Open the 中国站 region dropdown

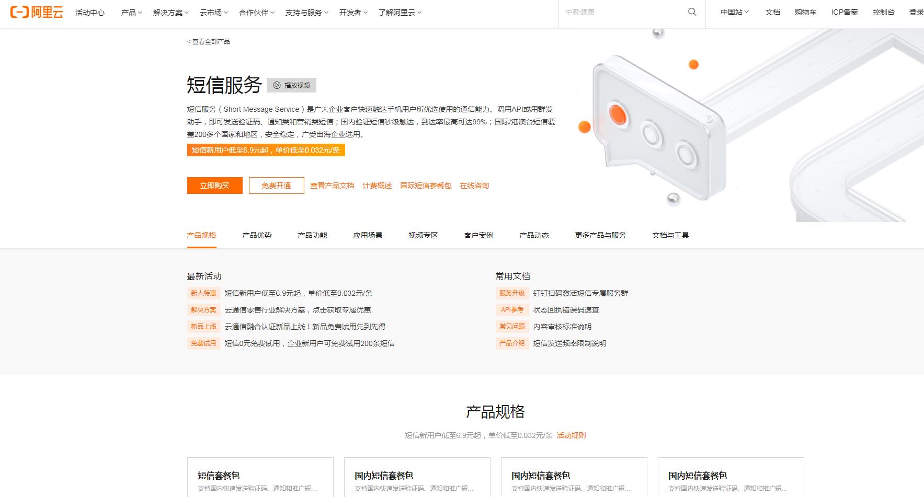[735, 12]
